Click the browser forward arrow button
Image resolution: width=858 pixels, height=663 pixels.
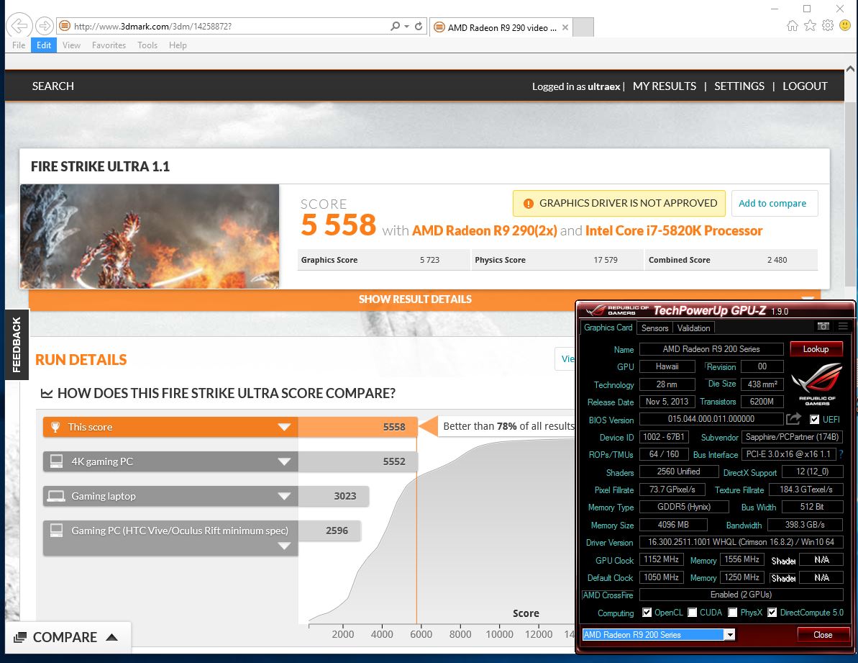point(45,26)
